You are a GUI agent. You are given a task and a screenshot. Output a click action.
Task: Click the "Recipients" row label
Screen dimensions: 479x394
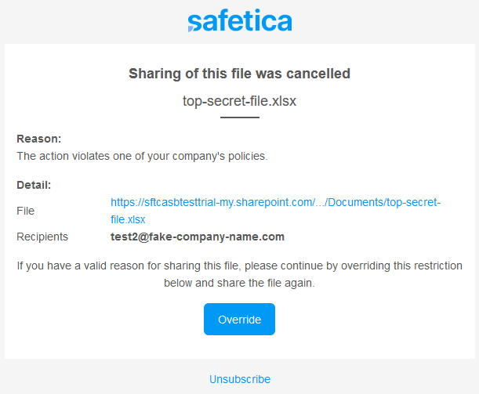(x=42, y=237)
